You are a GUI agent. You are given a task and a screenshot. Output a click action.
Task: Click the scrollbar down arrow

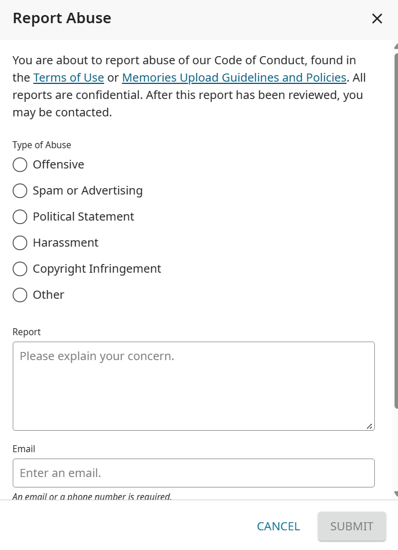coord(396,494)
